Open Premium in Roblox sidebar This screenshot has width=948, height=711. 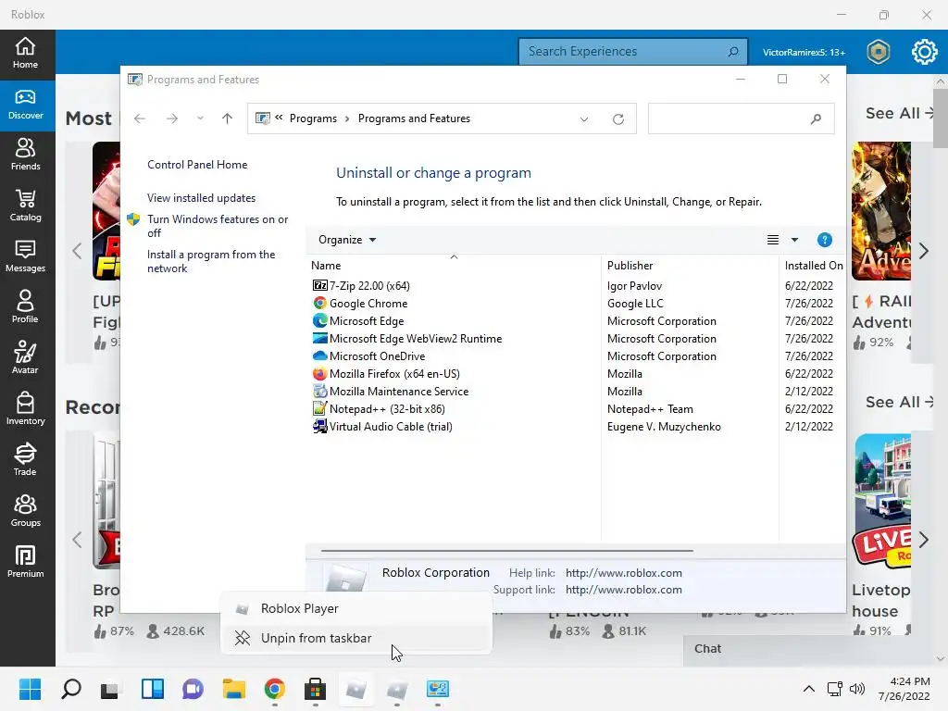coord(25,562)
